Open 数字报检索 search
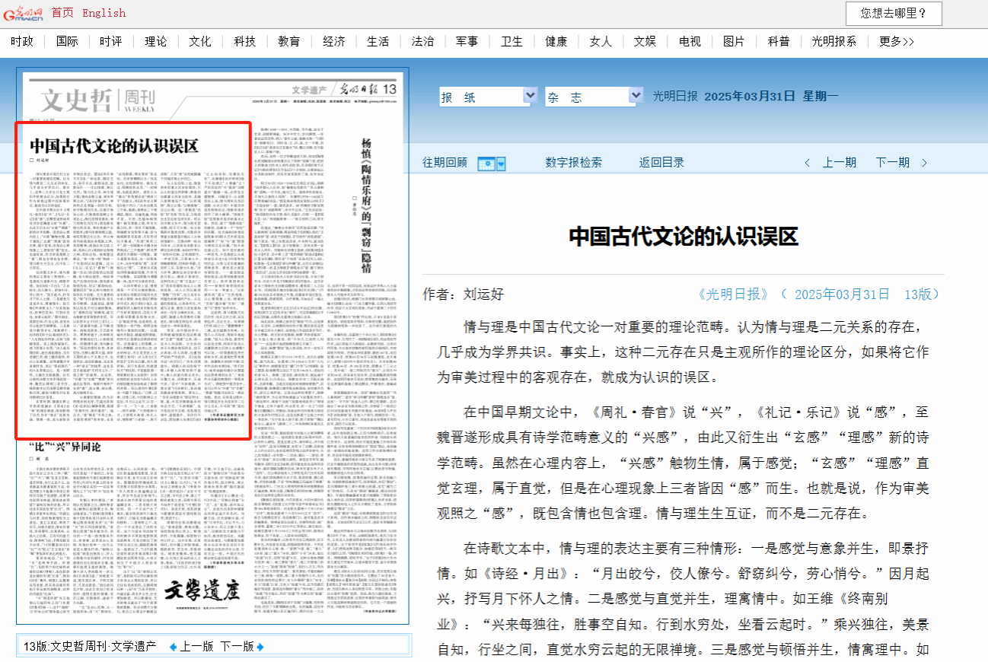 pos(574,162)
